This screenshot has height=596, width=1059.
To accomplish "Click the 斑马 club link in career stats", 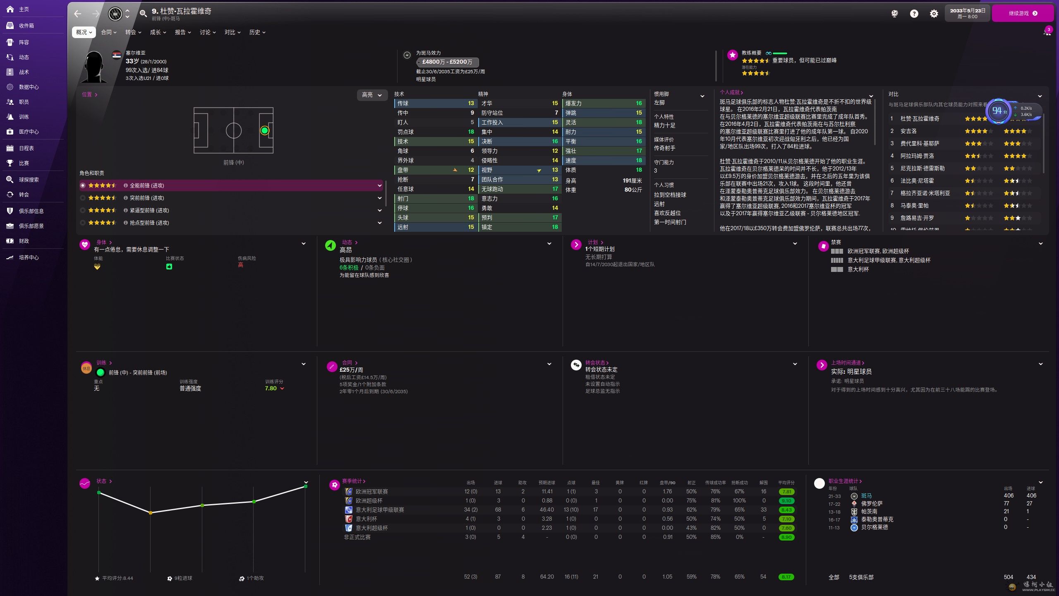I will [866, 495].
